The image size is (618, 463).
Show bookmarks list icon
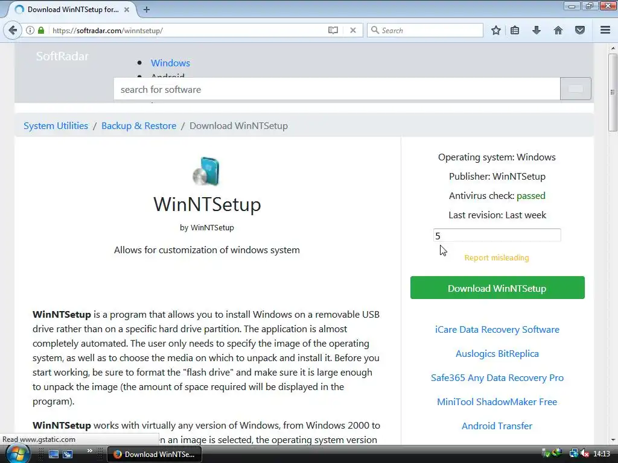pos(515,30)
